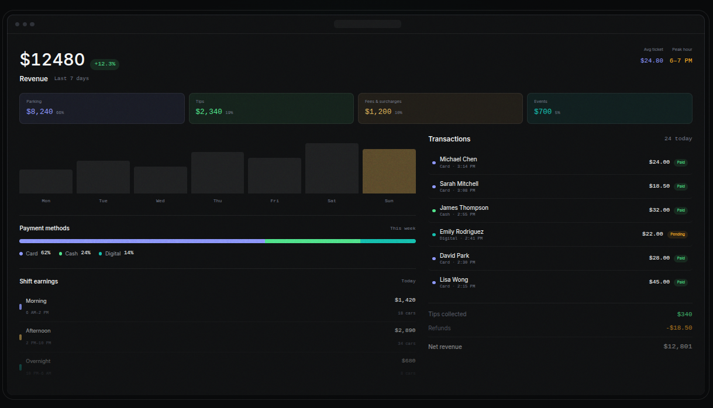Screen dimensions: 713x408
Task: Click the Tips collected $340 value
Action: pos(684,314)
